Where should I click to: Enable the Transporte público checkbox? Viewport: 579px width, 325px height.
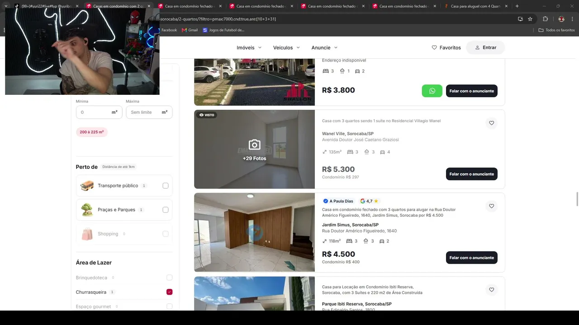coord(166,186)
